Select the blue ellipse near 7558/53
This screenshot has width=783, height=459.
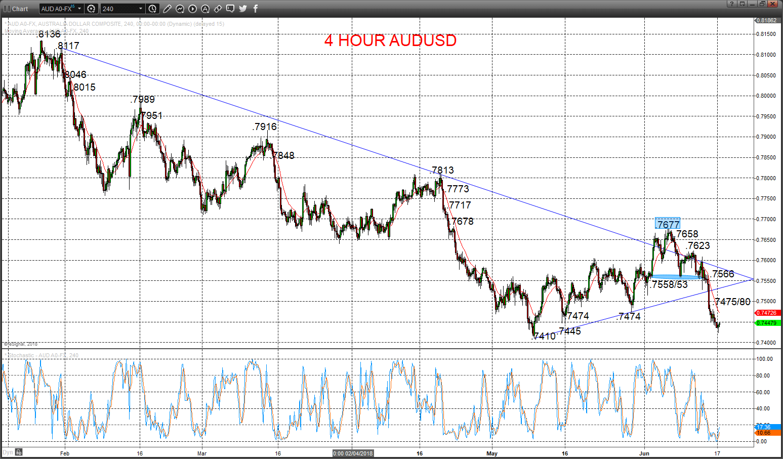pyautogui.click(x=676, y=277)
